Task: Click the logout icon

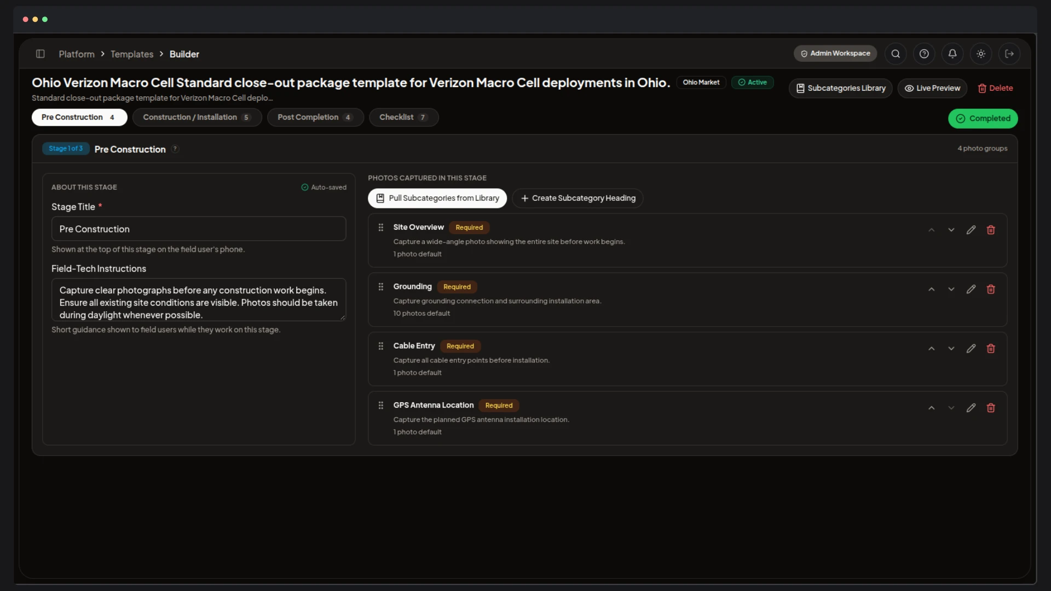Action: 1009,54
